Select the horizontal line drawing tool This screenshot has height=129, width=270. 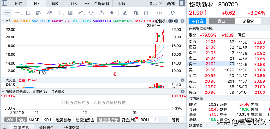18,13
